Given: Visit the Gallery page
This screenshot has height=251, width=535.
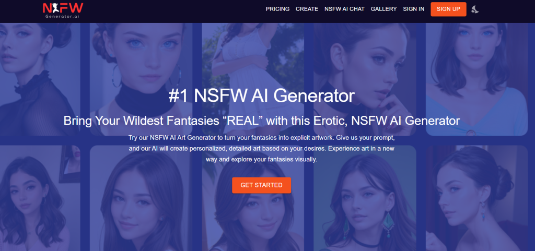Looking at the screenshot, I should point(383,9).
